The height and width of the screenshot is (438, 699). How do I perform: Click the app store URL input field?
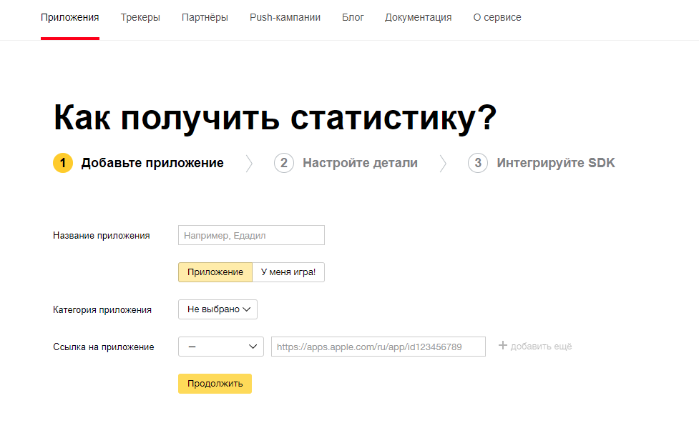tap(378, 347)
